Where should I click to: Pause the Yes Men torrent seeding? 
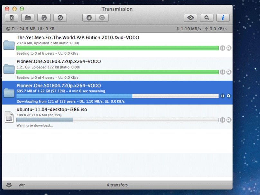click(x=222, y=48)
